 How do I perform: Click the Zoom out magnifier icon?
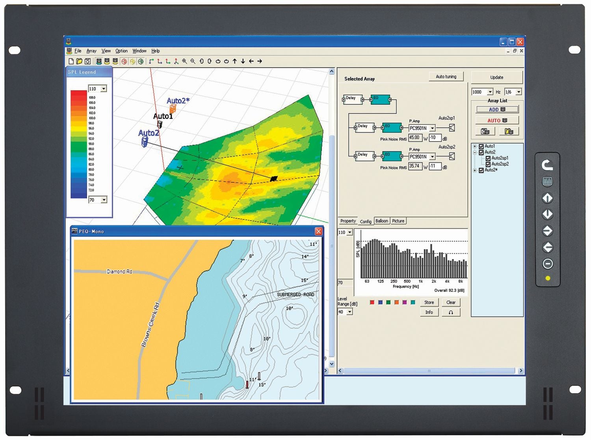click(193, 61)
